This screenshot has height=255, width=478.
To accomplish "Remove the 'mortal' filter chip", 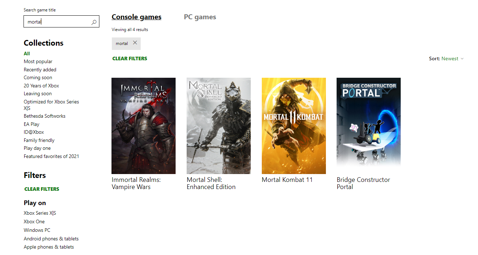I will (135, 43).
